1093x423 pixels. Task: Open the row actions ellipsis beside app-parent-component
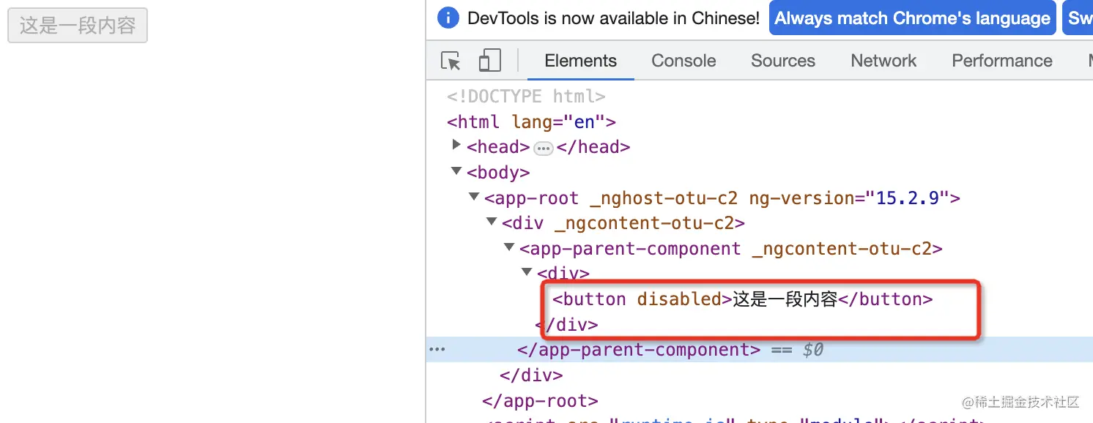[437, 350]
